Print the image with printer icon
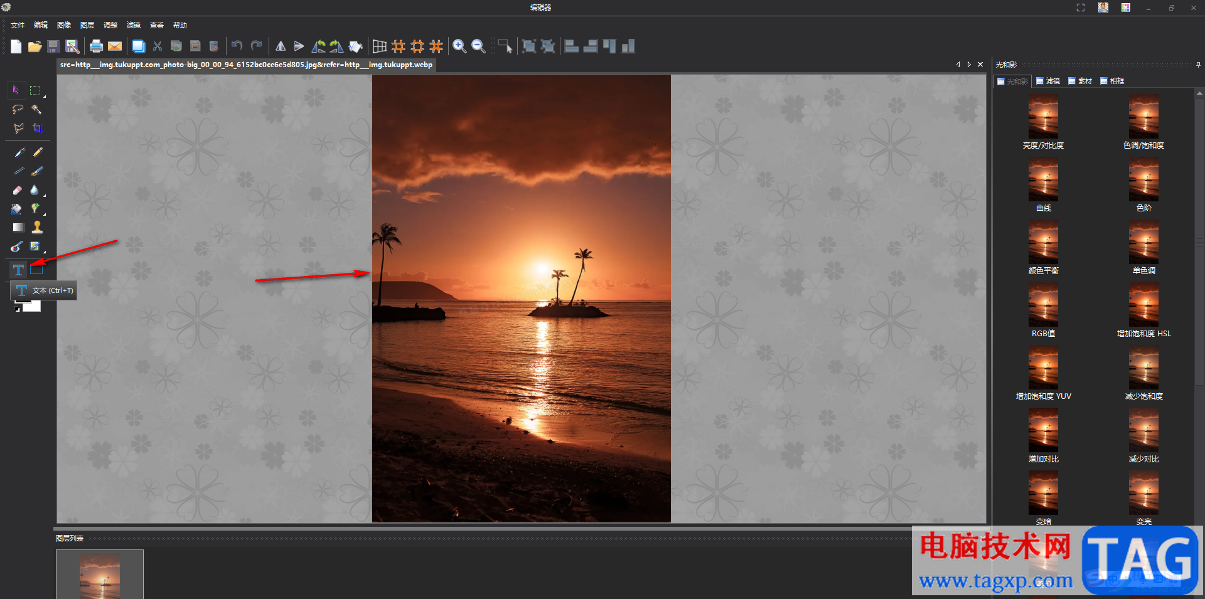The image size is (1205, 599). [96, 46]
